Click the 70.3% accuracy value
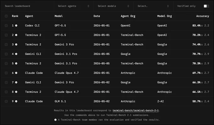214x125 pixels. coord(196,63)
